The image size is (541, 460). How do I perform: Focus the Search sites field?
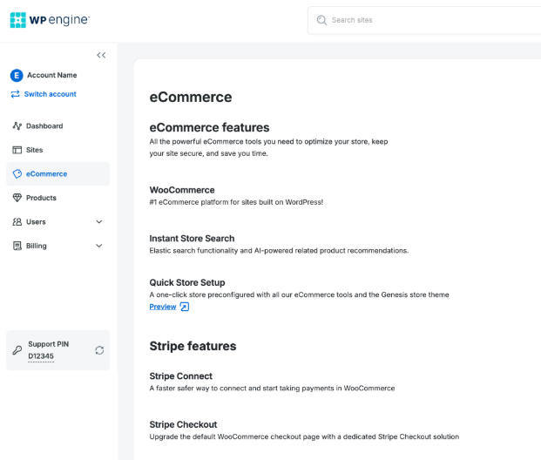coord(424,20)
